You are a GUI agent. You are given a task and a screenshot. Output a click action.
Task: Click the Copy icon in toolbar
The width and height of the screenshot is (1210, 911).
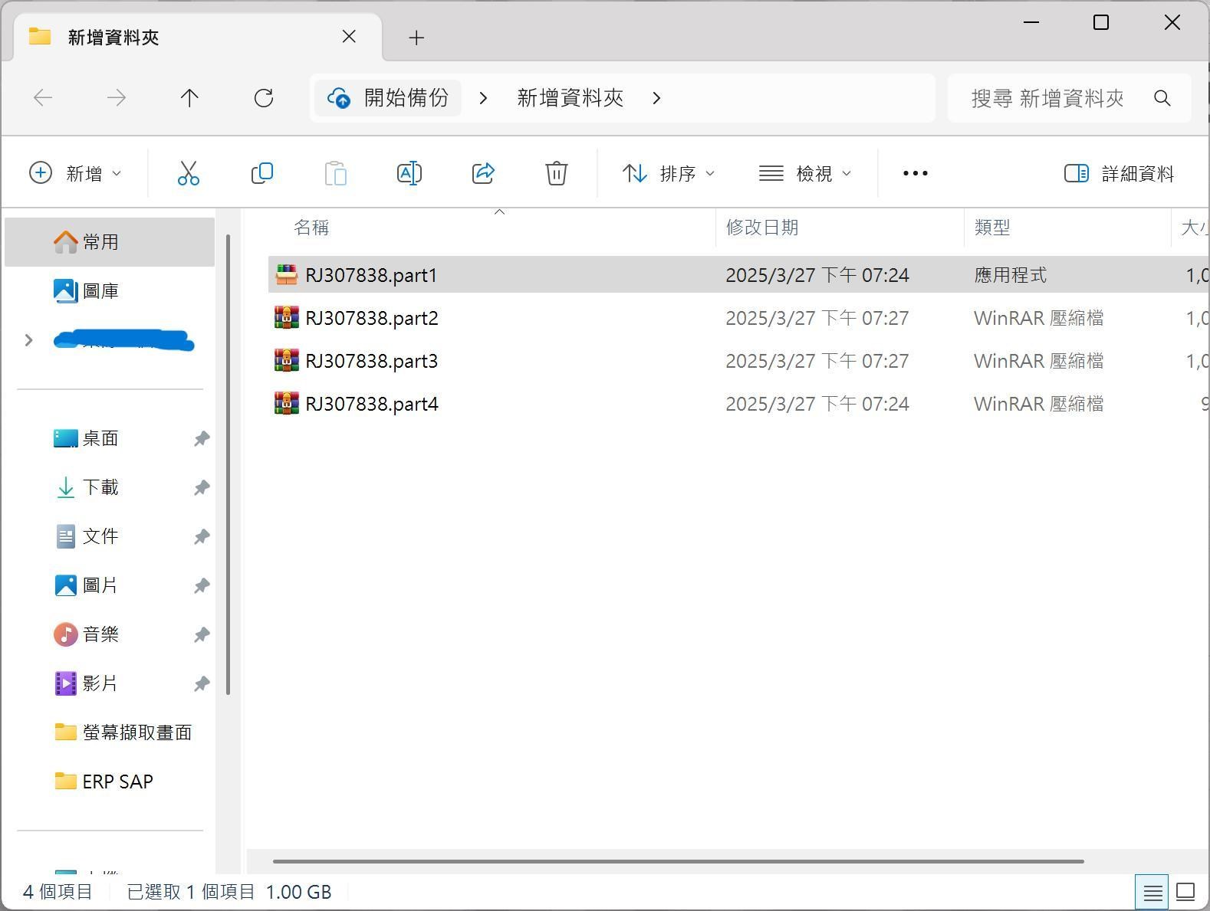[x=261, y=173]
